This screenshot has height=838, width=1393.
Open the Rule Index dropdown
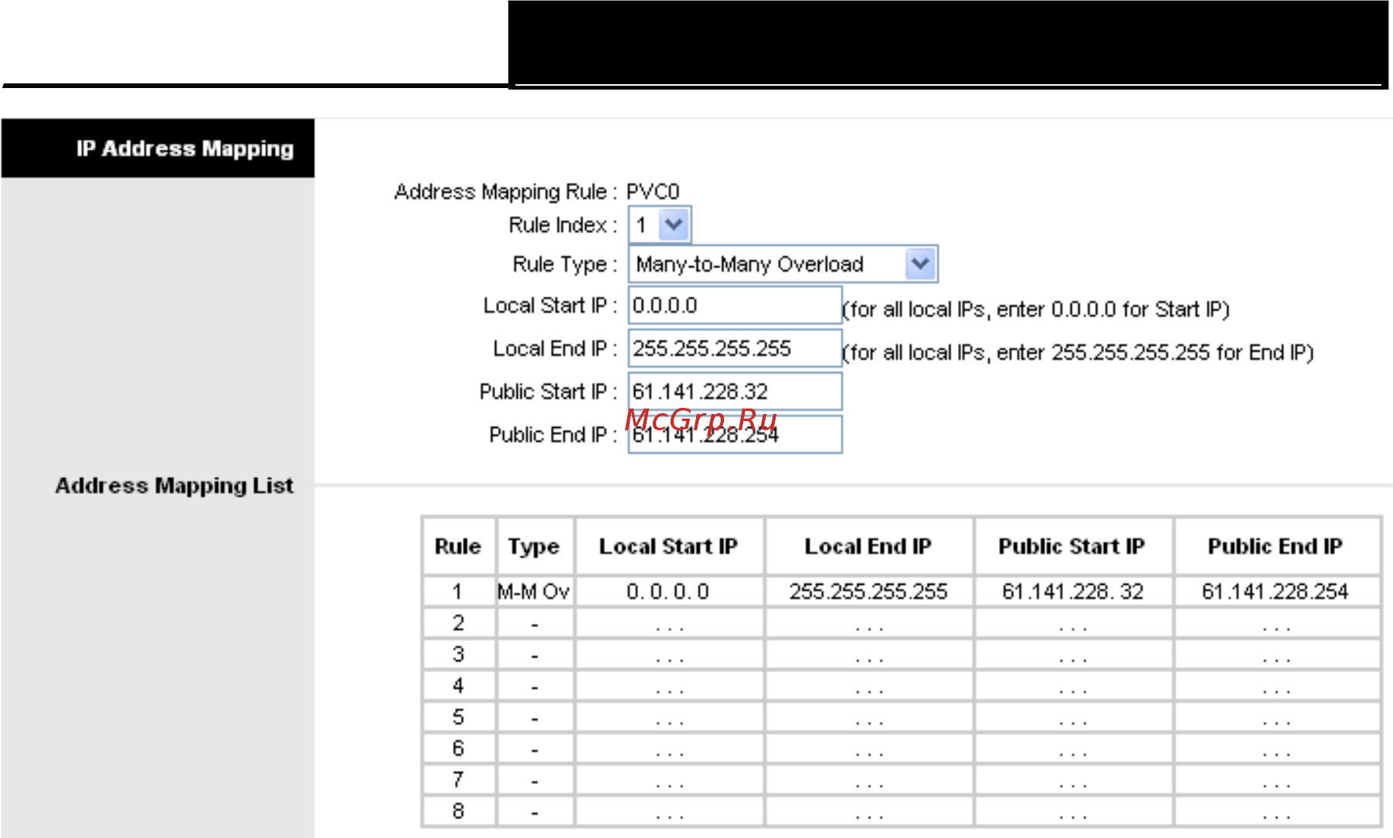point(659,225)
